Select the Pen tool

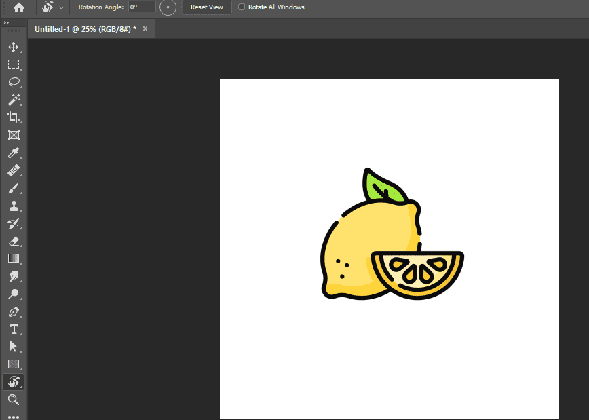[14, 312]
